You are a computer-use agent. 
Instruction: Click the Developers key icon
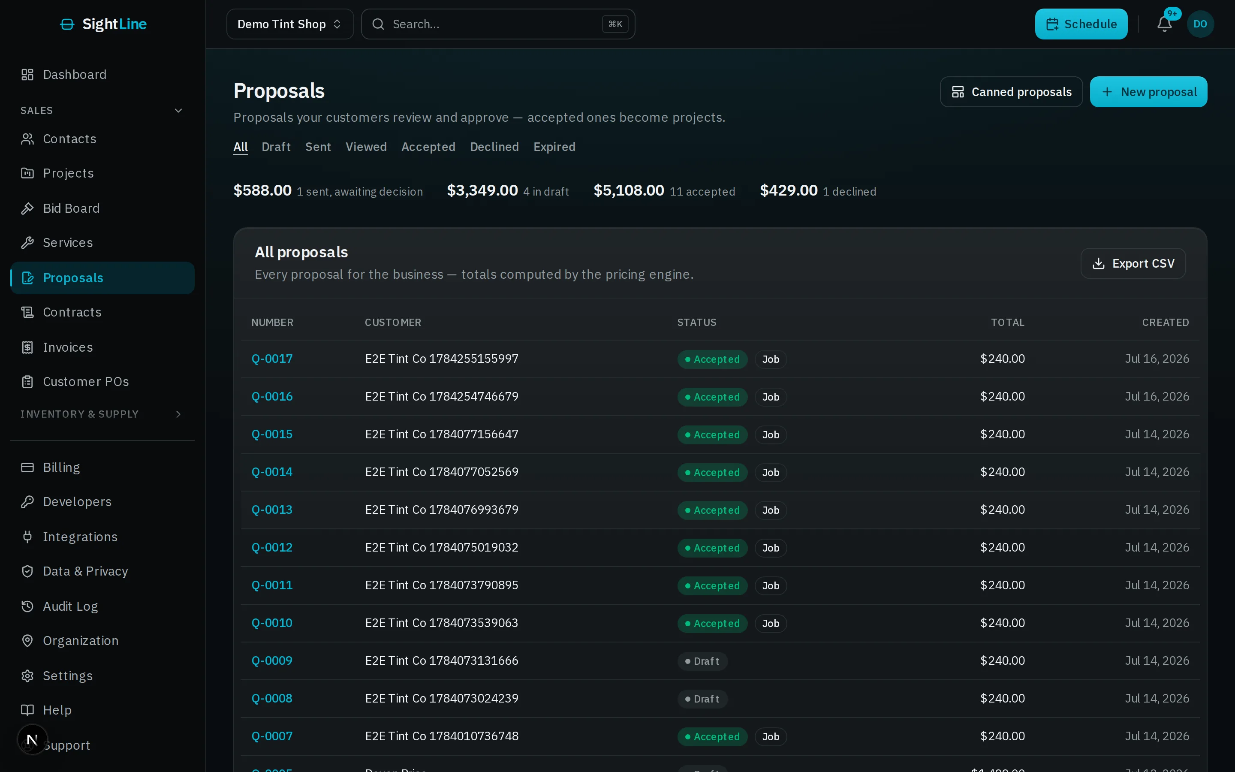click(x=27, y=501)
